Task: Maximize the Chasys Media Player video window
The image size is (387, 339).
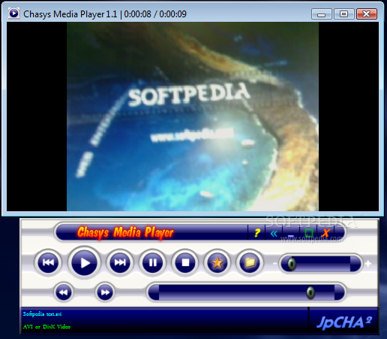Action: (344, 14)
